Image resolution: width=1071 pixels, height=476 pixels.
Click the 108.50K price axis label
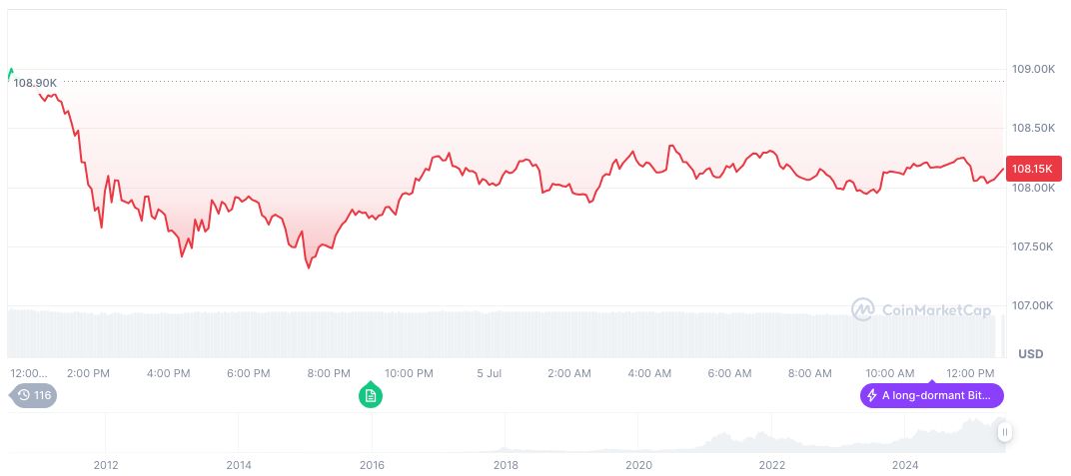[1033, 129]
